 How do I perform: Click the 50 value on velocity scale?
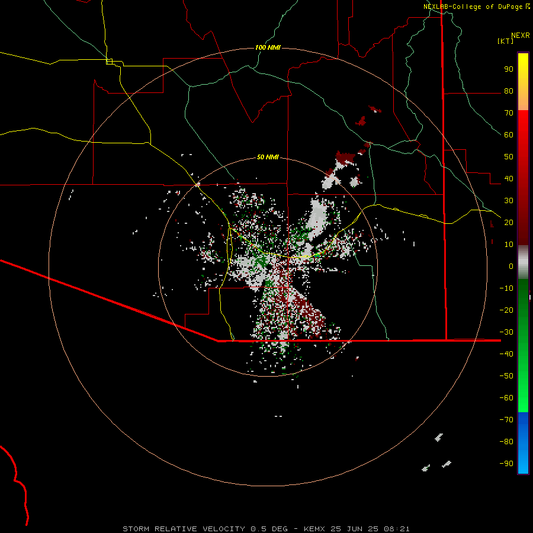tap(509, 157)
